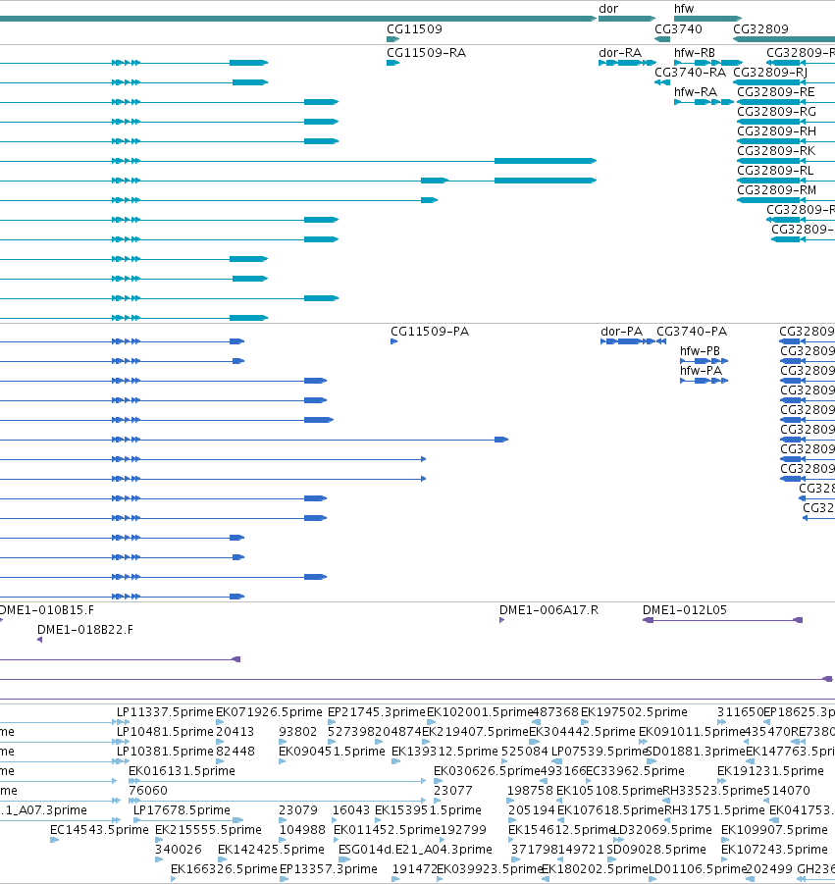
Task: Click EST label EP13357.3prime
Action: [328, 868]
